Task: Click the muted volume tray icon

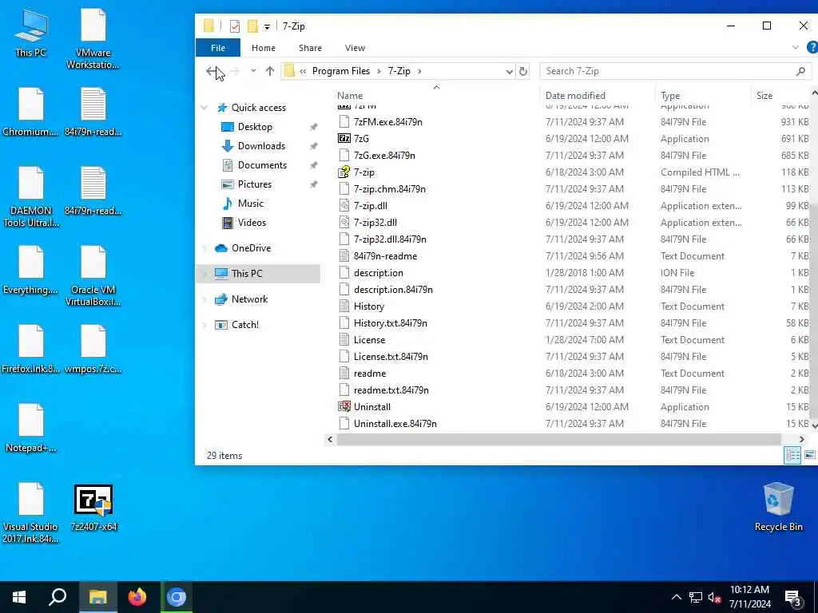Action: pos(715,598)
